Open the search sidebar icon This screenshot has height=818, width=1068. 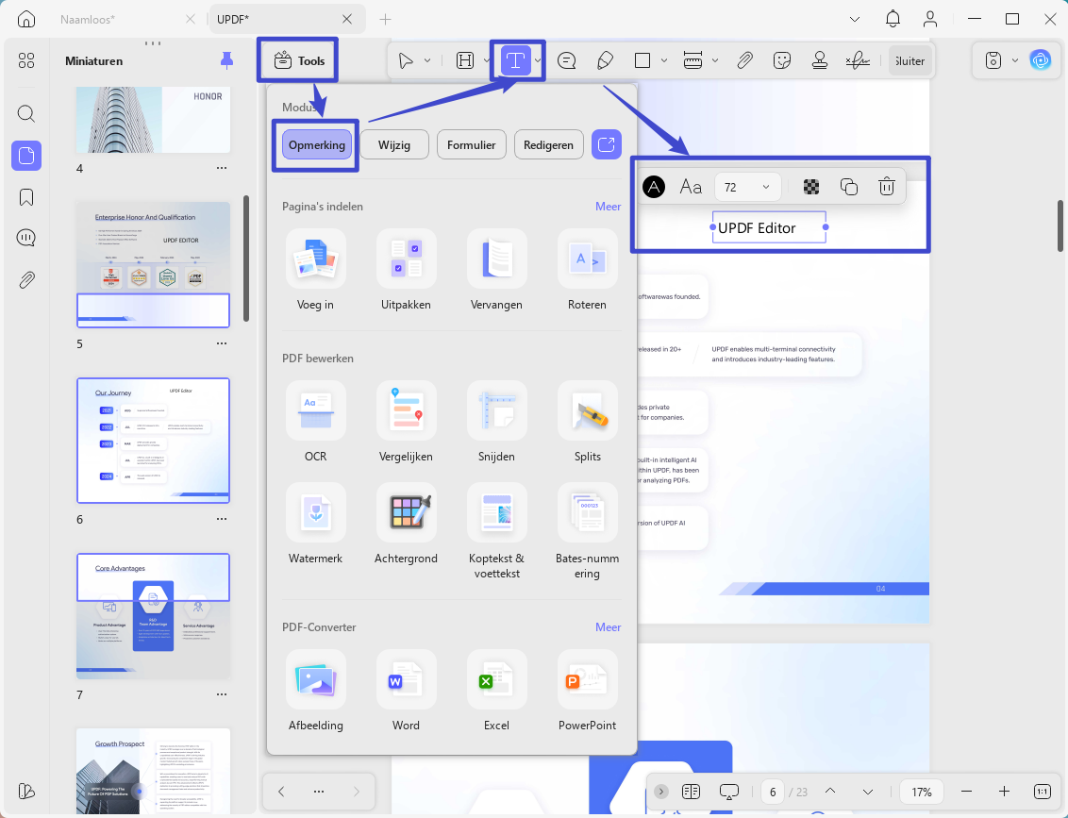(x=25, y=114)
